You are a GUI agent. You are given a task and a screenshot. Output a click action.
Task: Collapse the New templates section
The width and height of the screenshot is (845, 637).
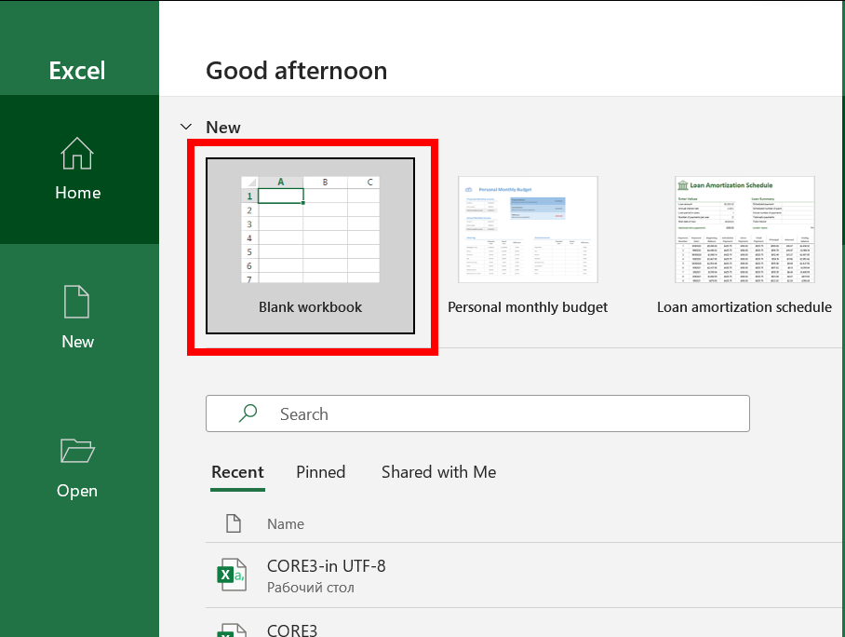pos(186,128)
